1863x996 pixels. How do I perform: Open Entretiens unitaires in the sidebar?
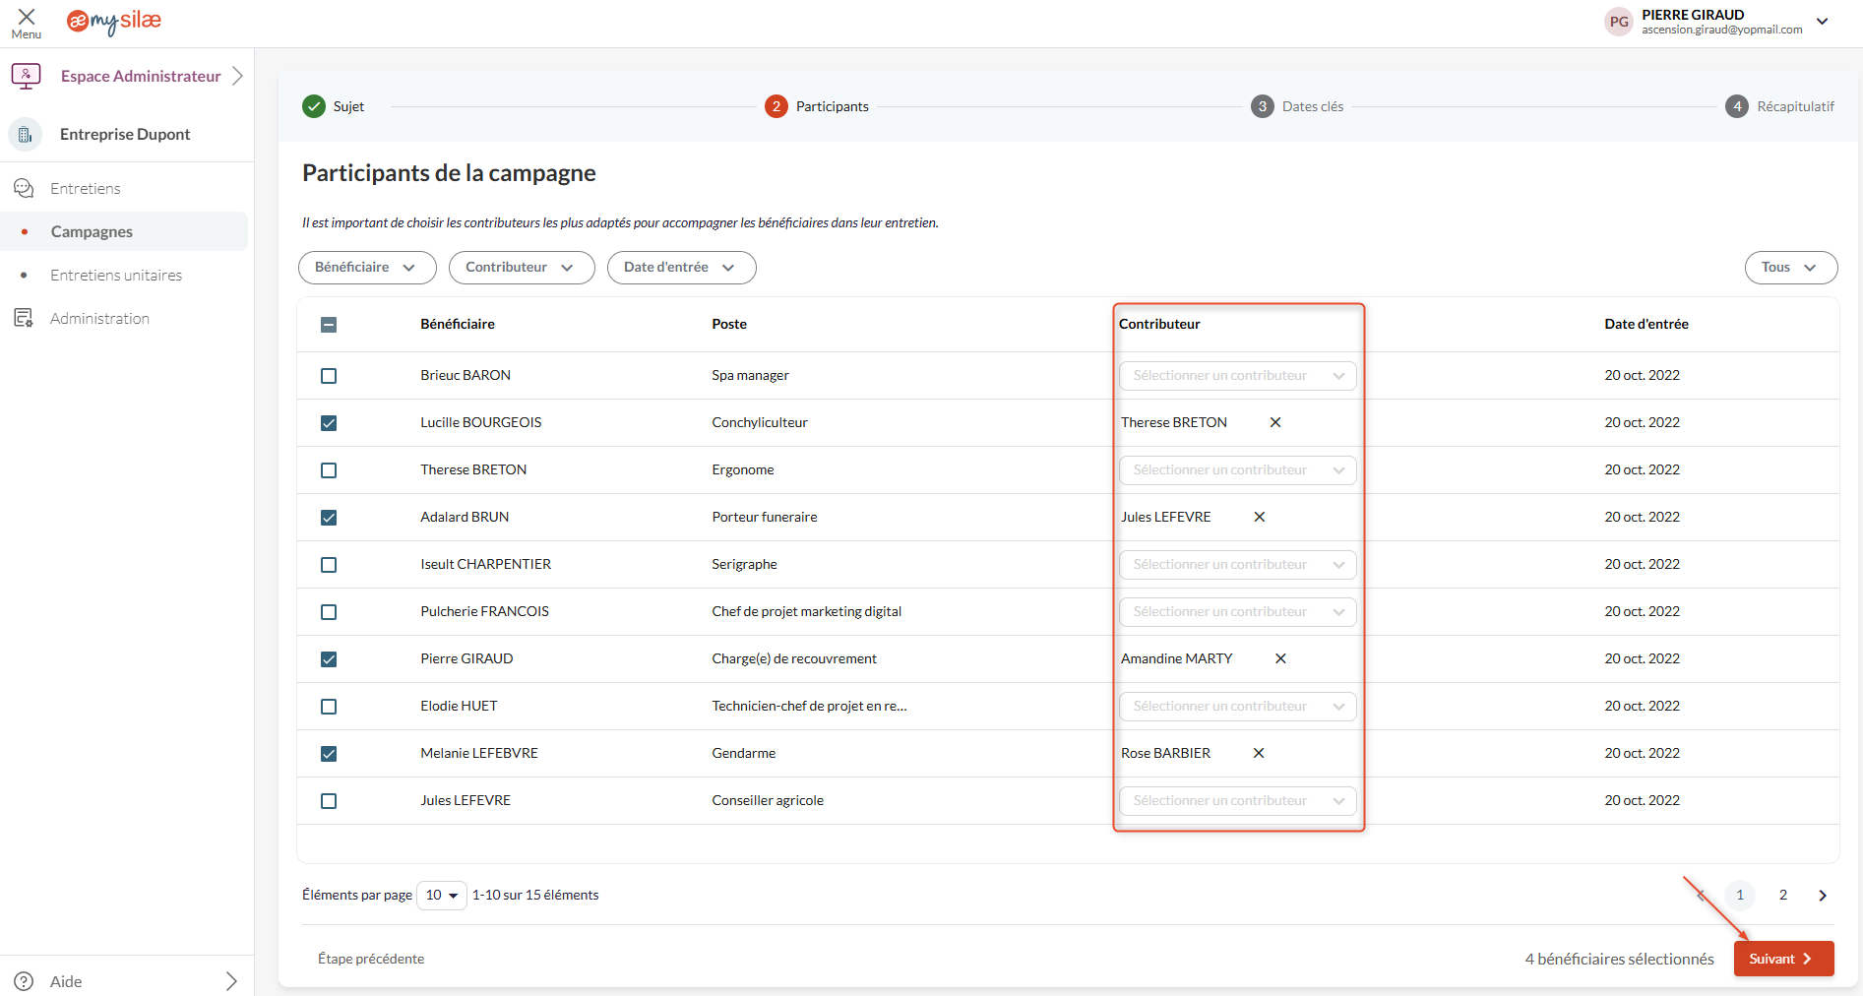[116, 275]
